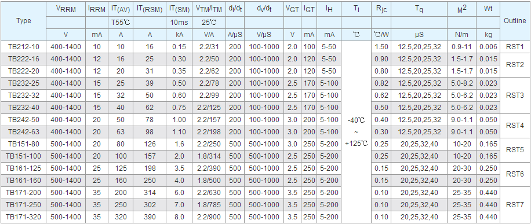The image size is (531, 224).
Task: Select the TB171-200 type cell
Action: click(23, 193)
